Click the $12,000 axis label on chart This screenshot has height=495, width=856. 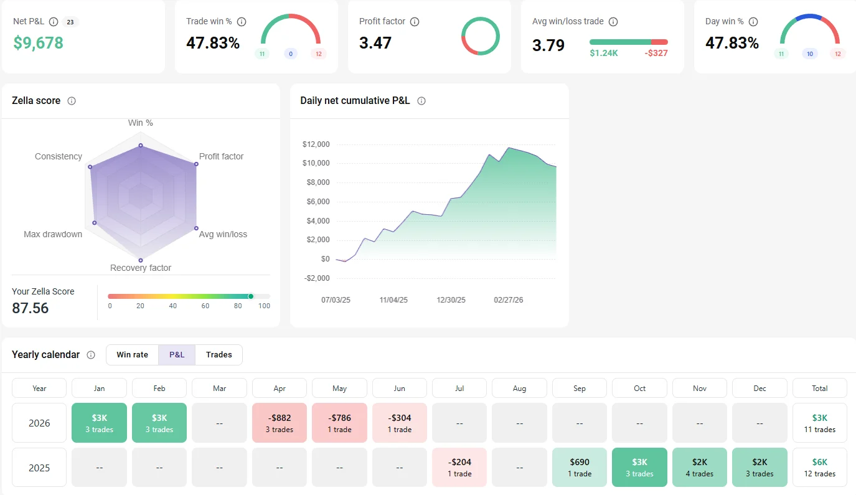[x=316, y=144]
